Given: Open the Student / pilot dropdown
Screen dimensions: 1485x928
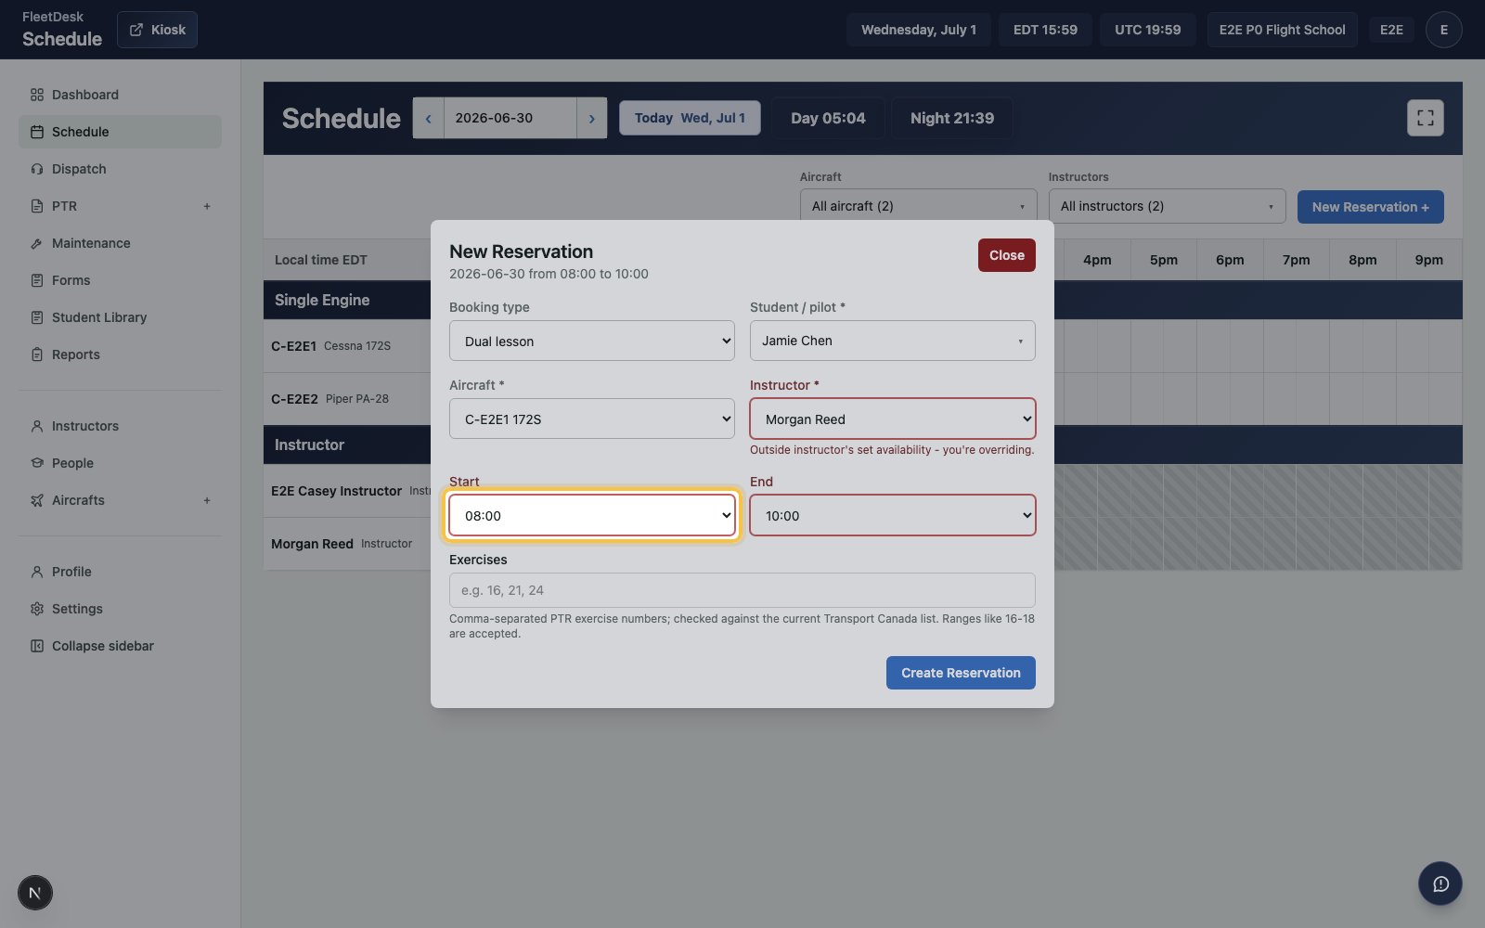Looking at the screenshot, I should pyautogui.click(x=893, y=341).
